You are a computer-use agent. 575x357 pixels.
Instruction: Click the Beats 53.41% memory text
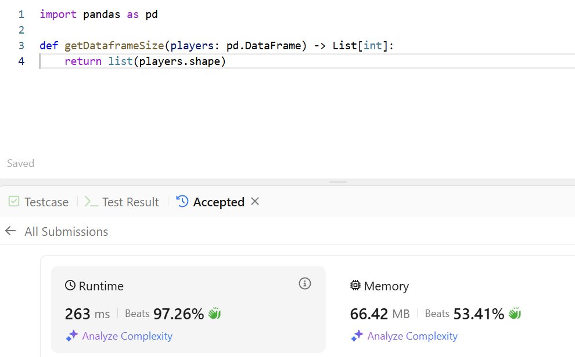(464, 314)
